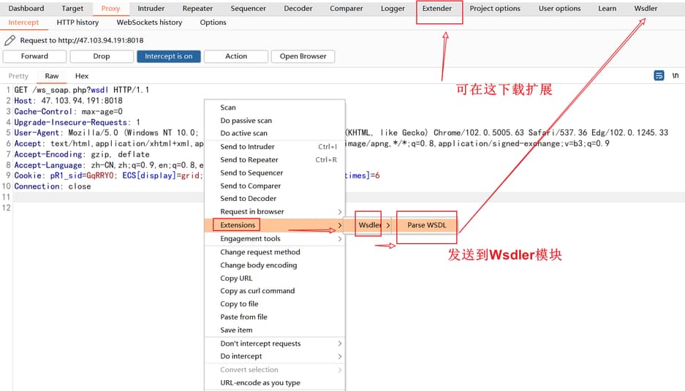The image size is (685, 391).
Task: Toggle the Intercept is on button
Action: click(x=169, y=56)
